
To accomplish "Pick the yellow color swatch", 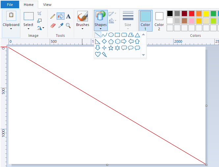I will (206, 13).
